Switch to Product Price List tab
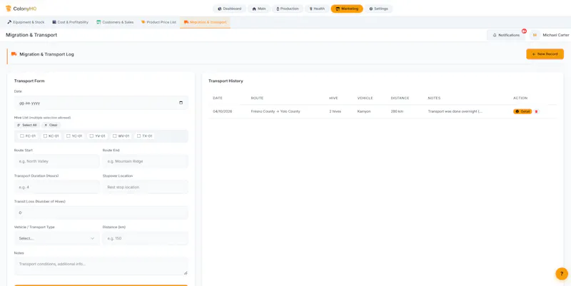 coord(158,22)
